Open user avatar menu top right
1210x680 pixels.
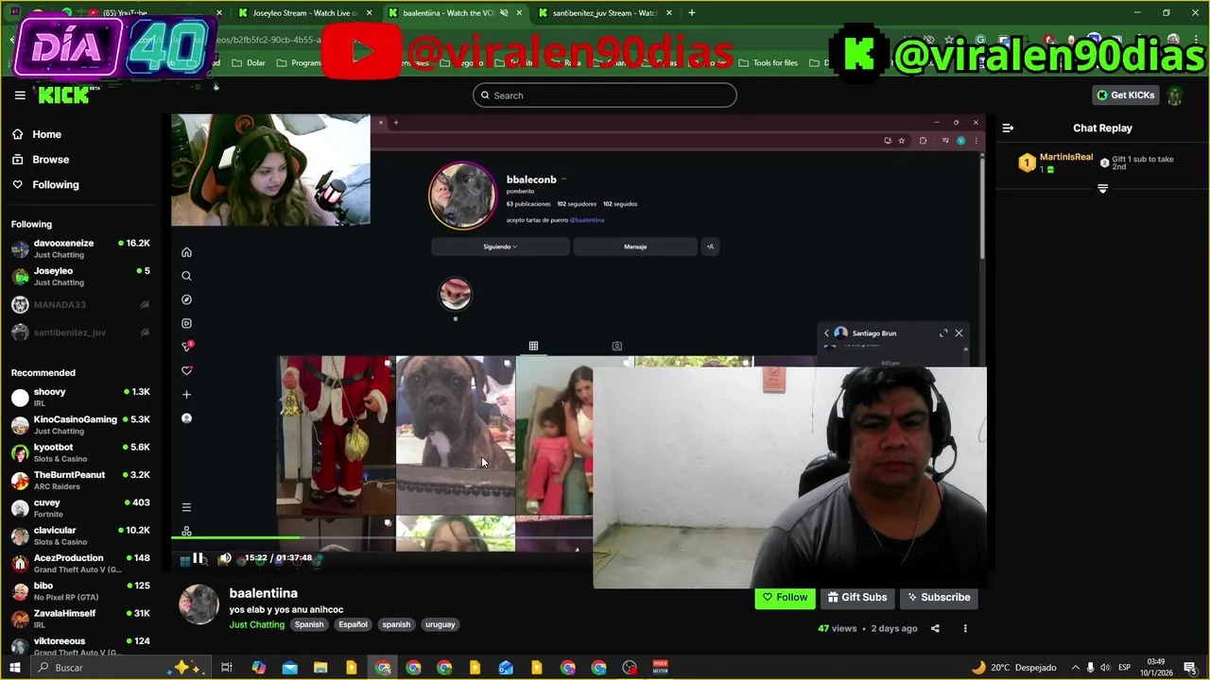pos(1175,95)
